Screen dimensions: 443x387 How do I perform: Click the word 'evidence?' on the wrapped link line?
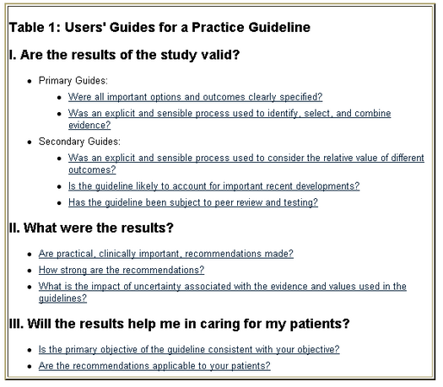(89, 125)
